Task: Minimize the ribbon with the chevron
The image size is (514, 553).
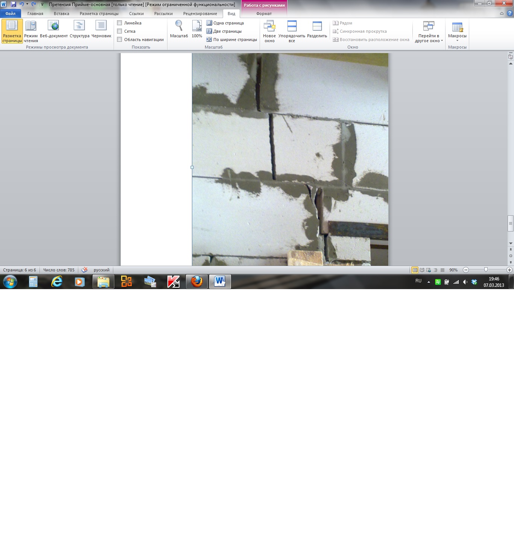Action: point(502,14)
